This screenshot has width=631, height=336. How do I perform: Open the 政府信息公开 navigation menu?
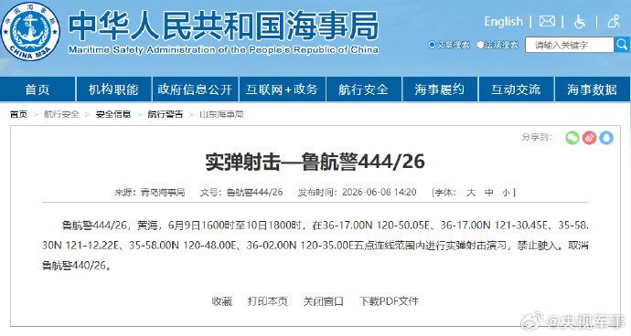[195, 89]
